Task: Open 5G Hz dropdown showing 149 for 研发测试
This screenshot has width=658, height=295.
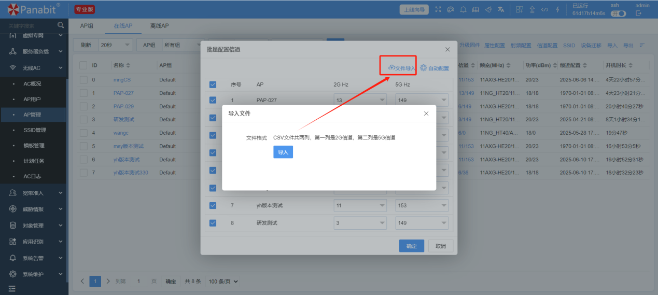Action: (422, 223)
